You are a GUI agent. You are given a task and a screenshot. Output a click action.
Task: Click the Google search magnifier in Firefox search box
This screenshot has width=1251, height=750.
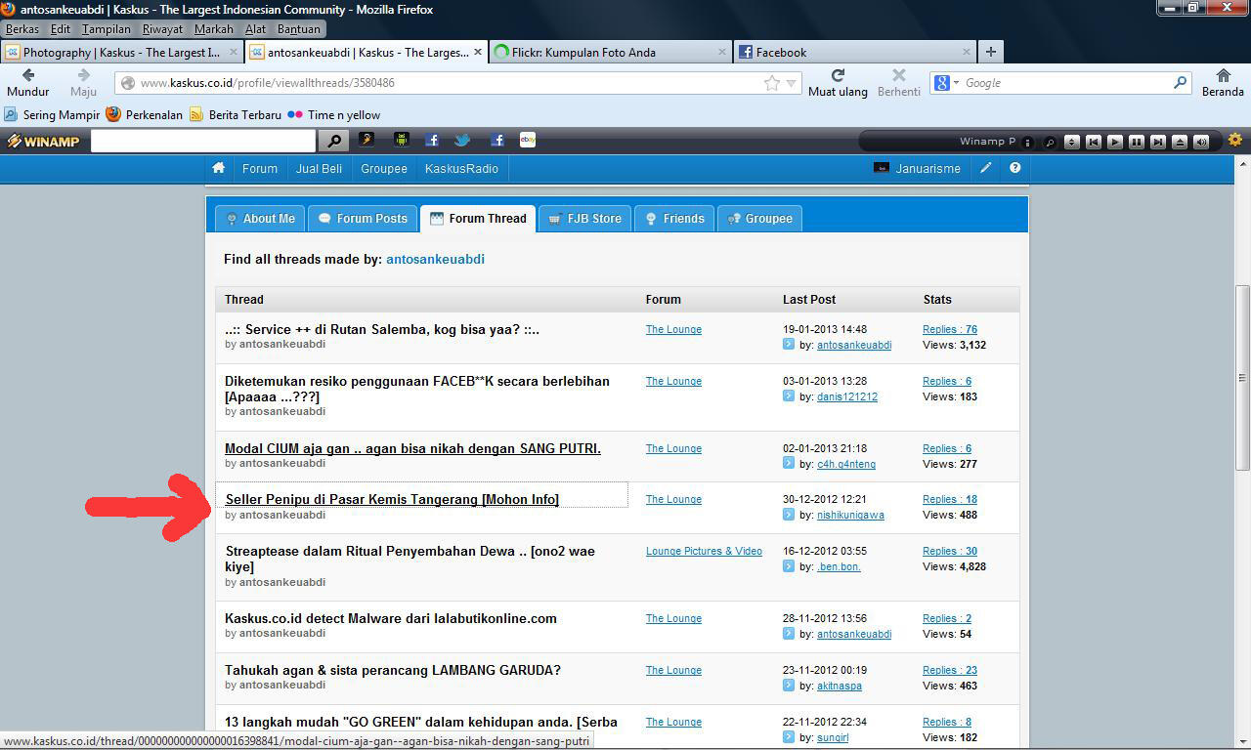(1180, 83)
